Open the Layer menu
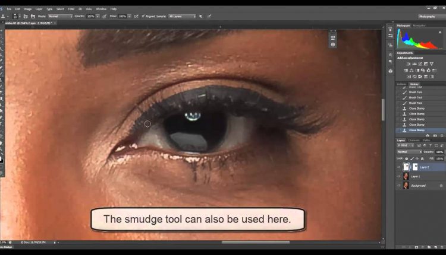This screenshot has height=255, width=446. [39, 9]
